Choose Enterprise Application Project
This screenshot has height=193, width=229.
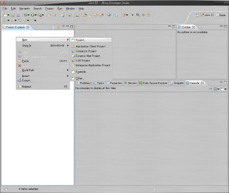pos(91,65)
